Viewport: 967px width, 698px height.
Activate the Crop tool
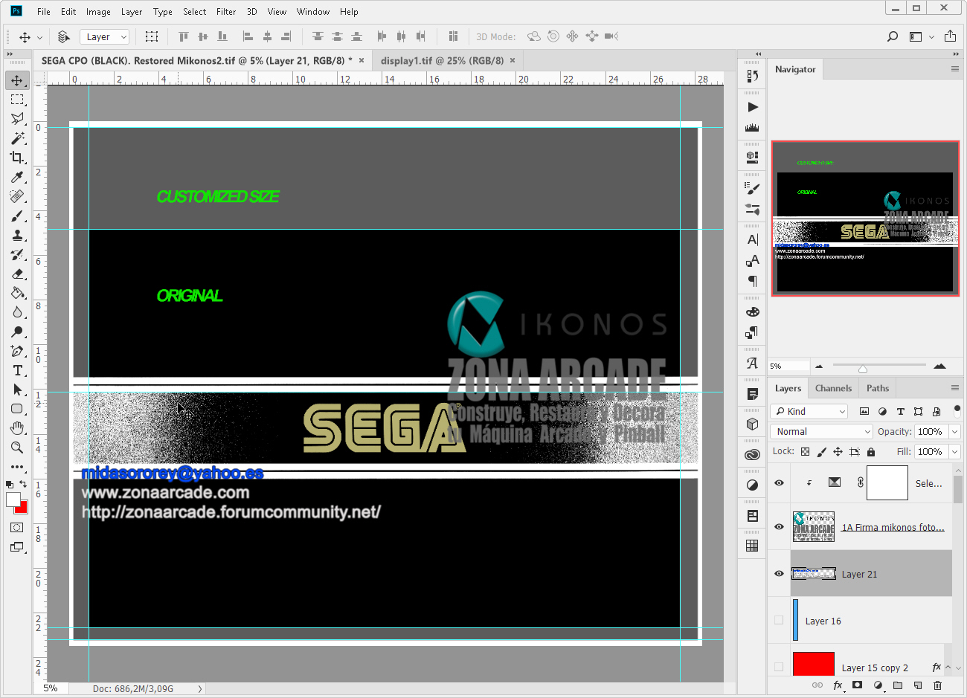pos(17,158)
